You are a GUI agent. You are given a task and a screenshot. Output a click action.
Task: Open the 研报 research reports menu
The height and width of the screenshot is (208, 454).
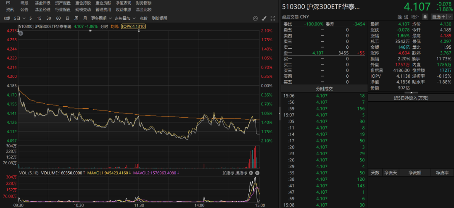(24, 3)
